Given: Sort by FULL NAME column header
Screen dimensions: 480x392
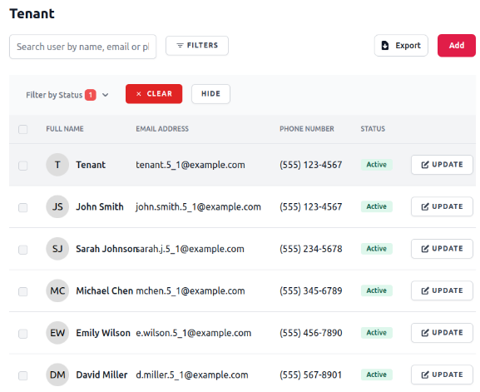Looking at the screenshot, I should [65, 129].
